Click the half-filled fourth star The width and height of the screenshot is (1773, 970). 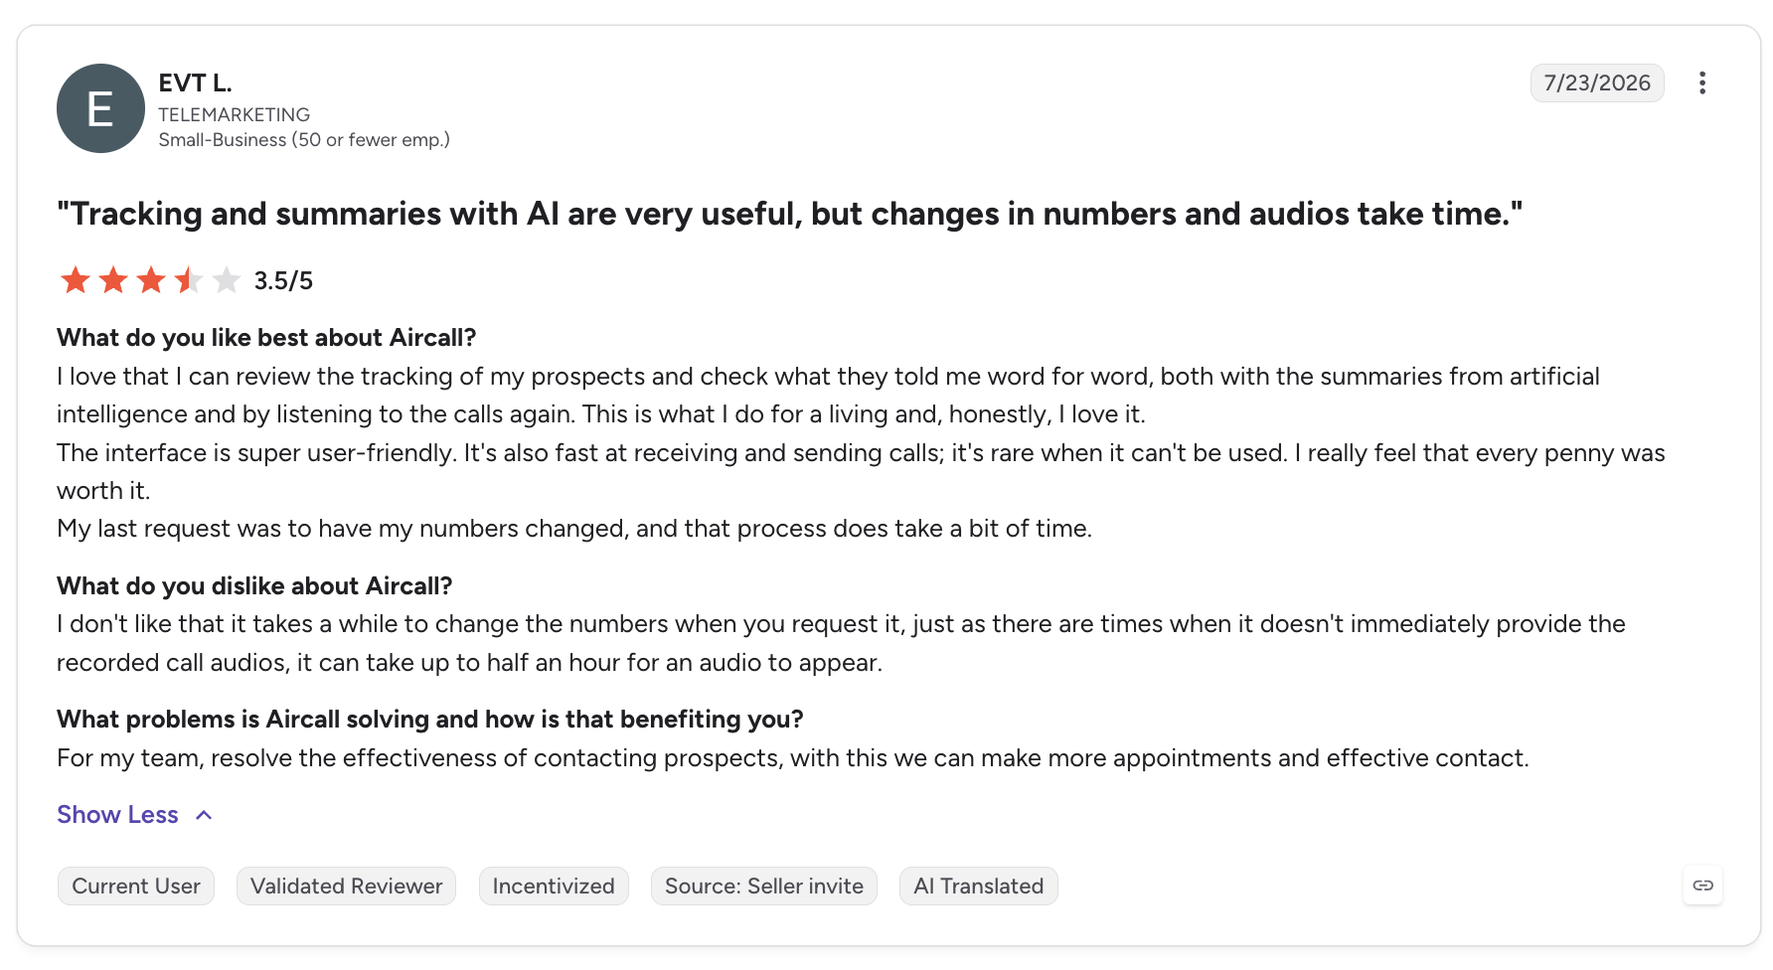tap(189, 280)
